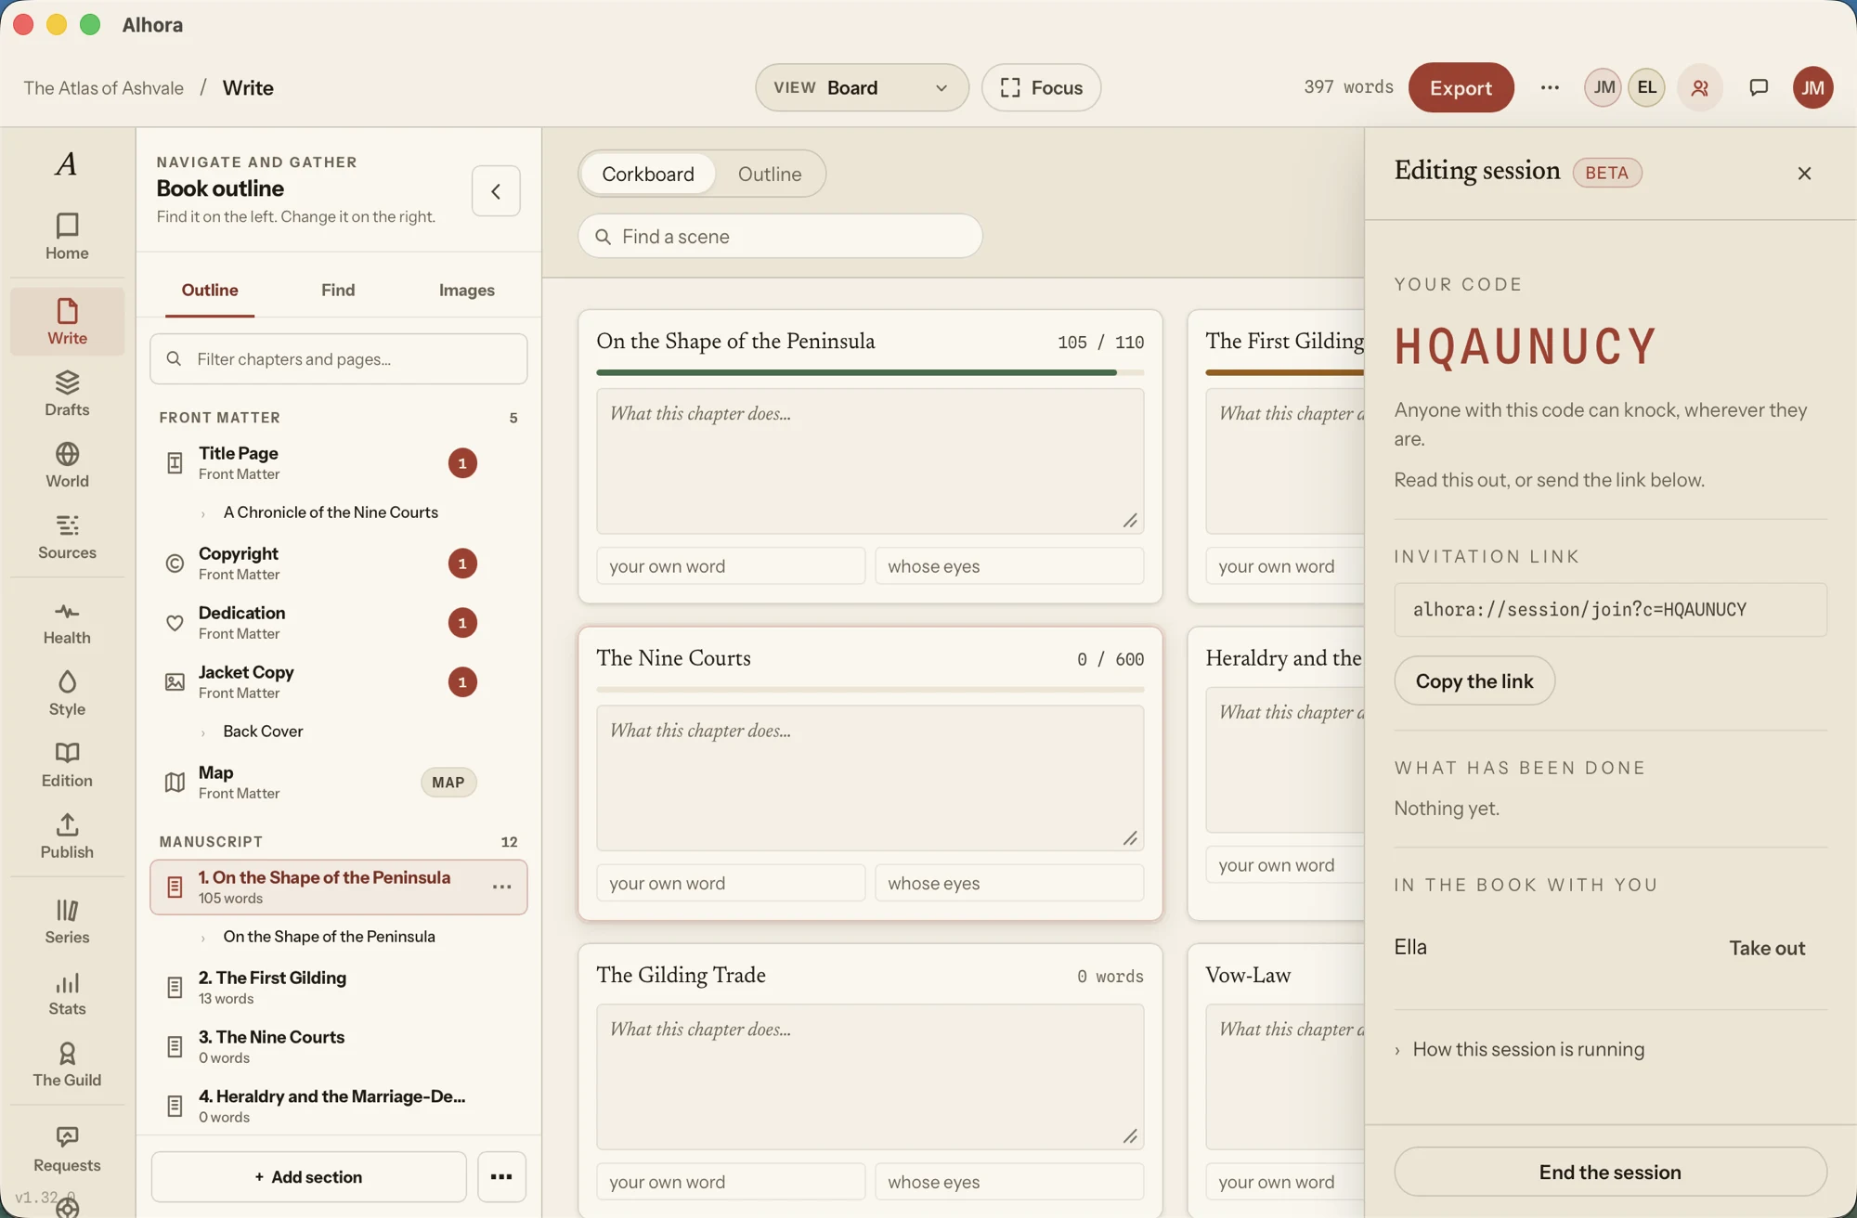This screenshot has height=1218, width=1857.
Task: Open options for On the Shape of the Peninsula chapter
Action: point(502,887)
